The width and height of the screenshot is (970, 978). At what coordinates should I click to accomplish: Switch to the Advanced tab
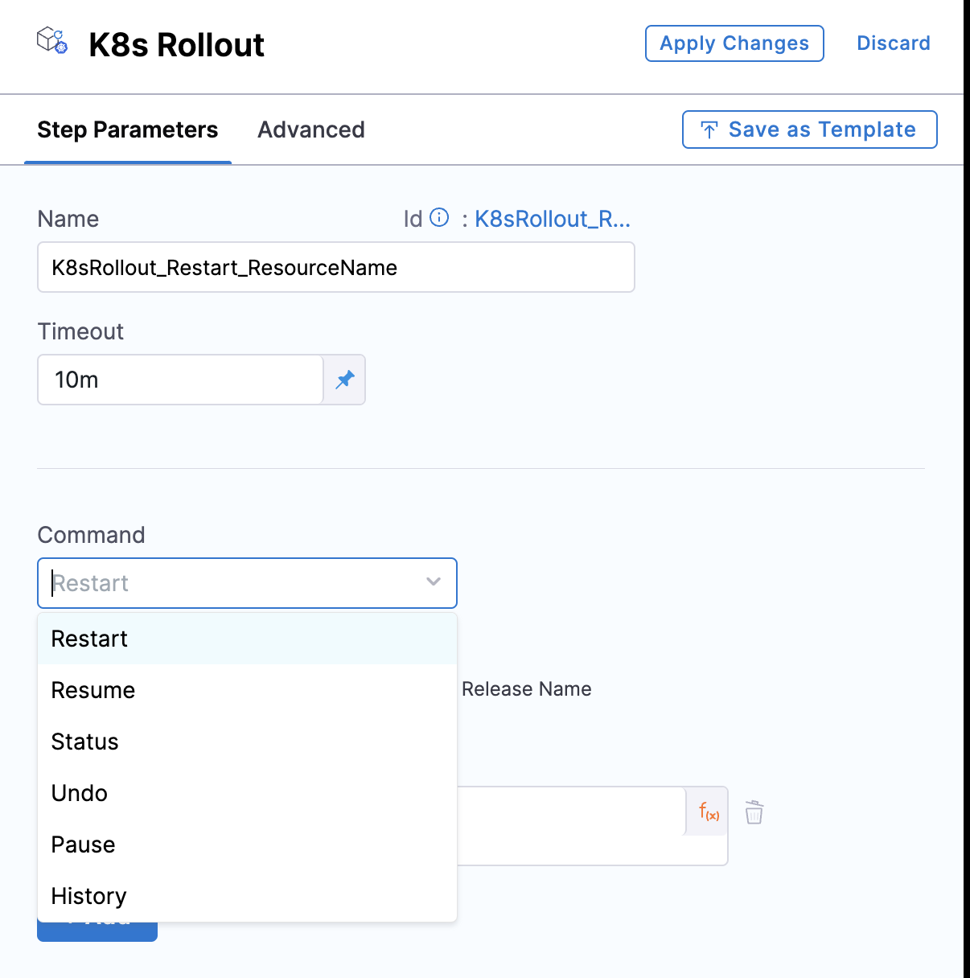coord(310,129)
